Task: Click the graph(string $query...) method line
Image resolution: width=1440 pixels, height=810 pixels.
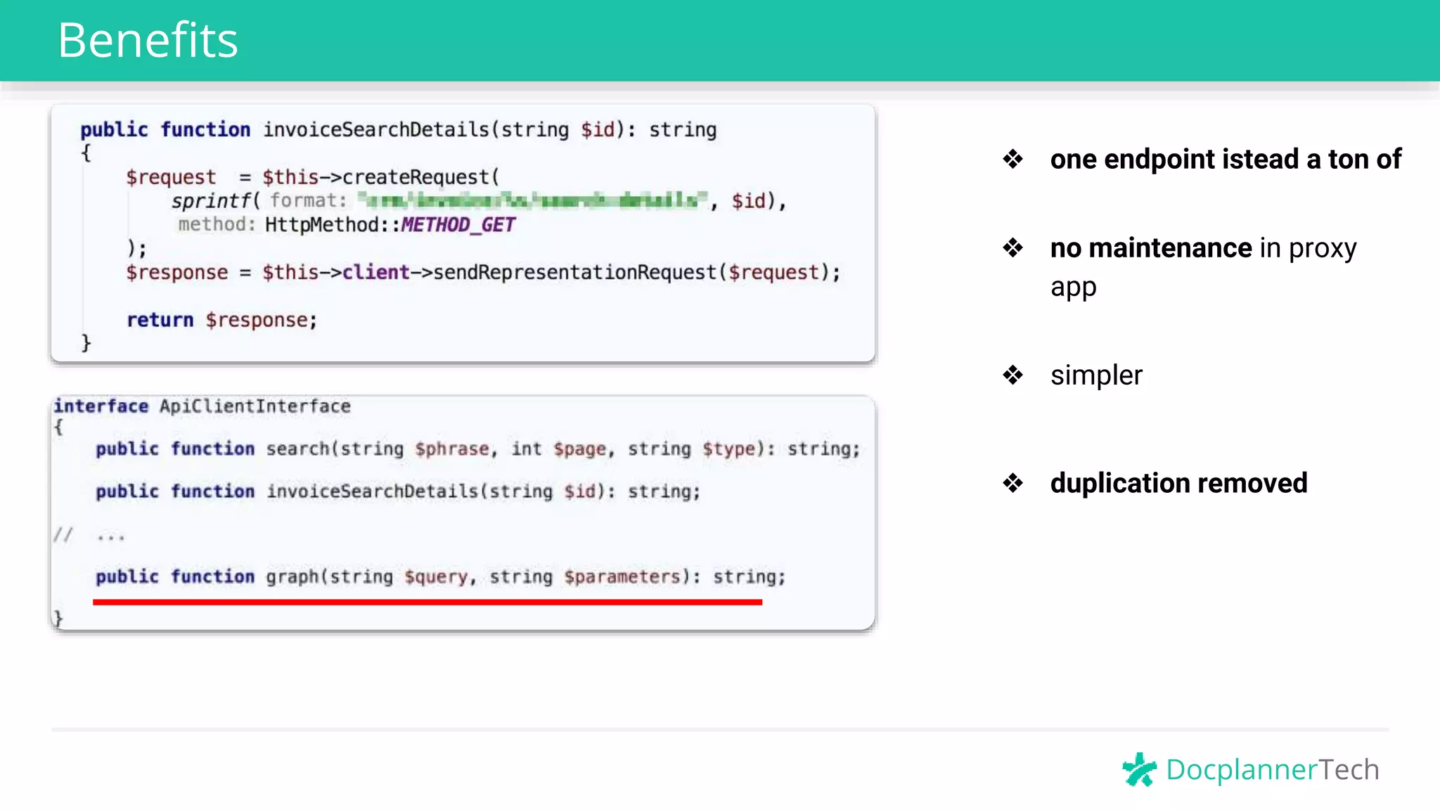Action: point(441,577)
